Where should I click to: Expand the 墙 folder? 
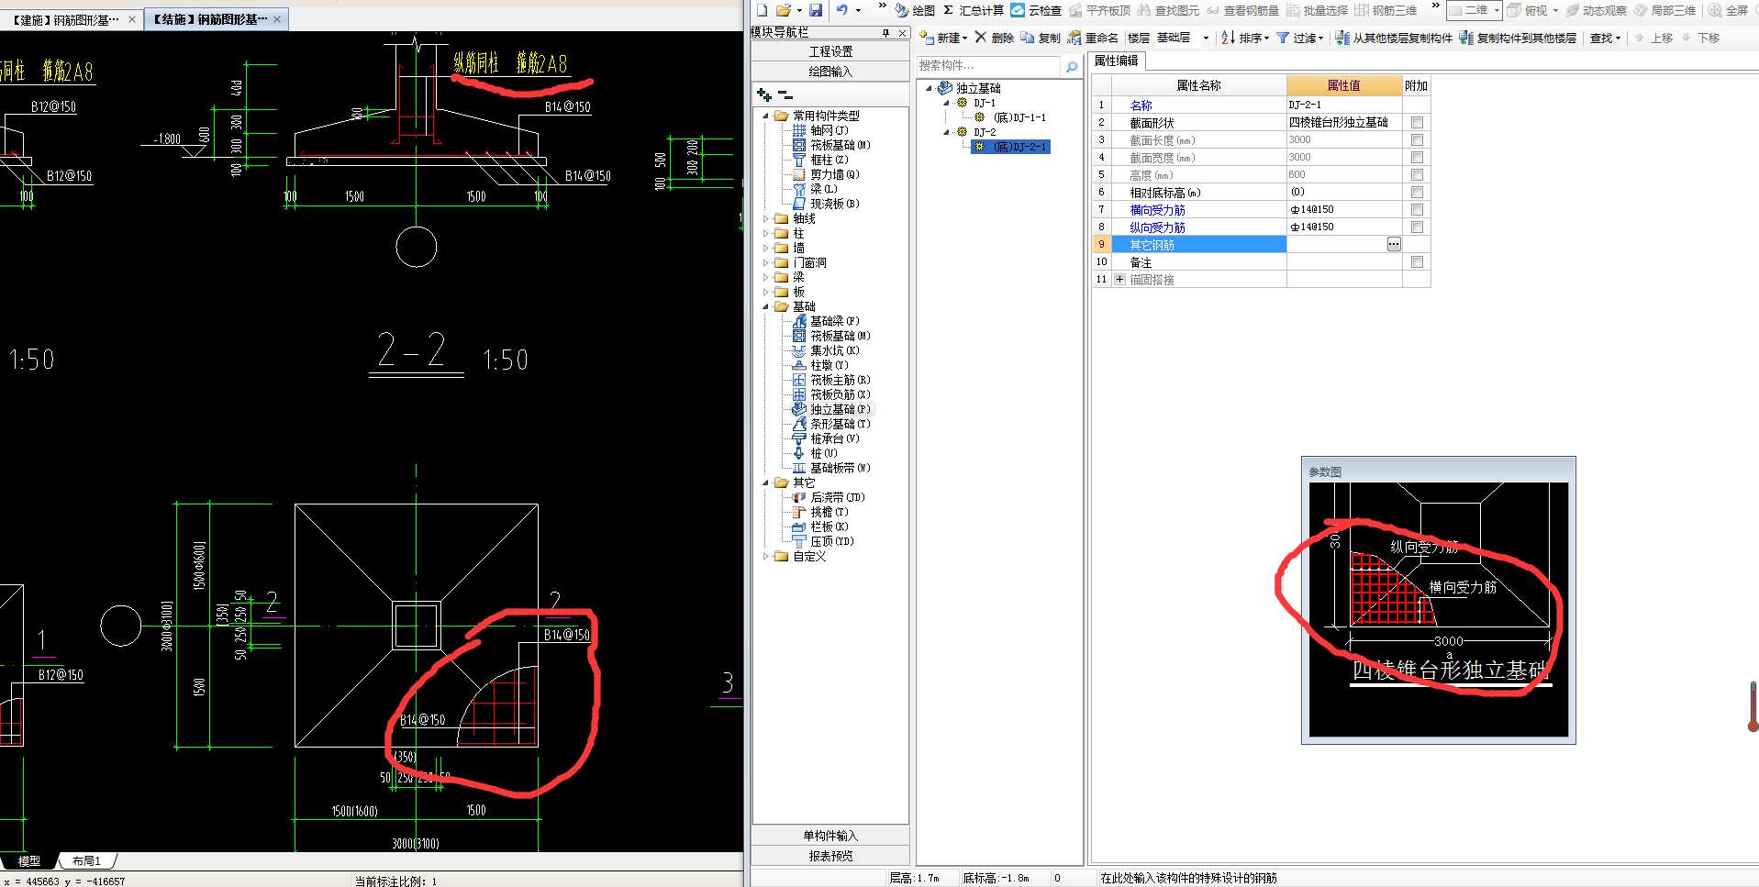(x=766, y=248)
